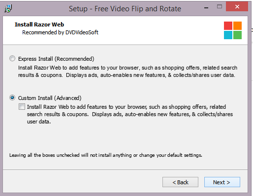Tick the Install Razor Web checkbox

click(x=22, y=107)
